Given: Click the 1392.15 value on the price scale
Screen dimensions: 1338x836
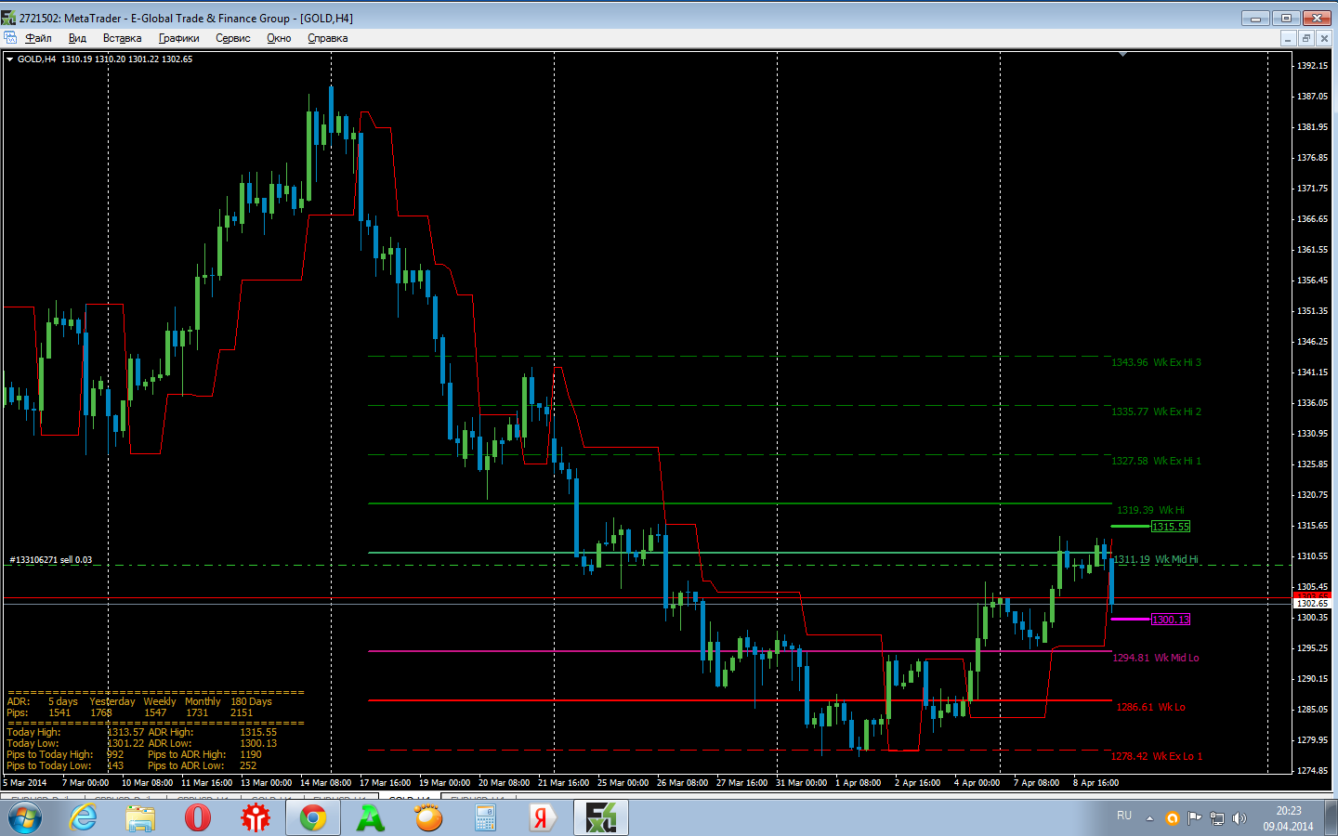Looking at the screenshot, I should point(1312,66).
